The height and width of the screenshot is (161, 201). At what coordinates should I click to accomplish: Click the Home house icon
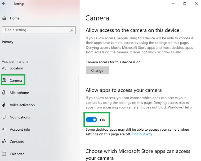[4, 18]
